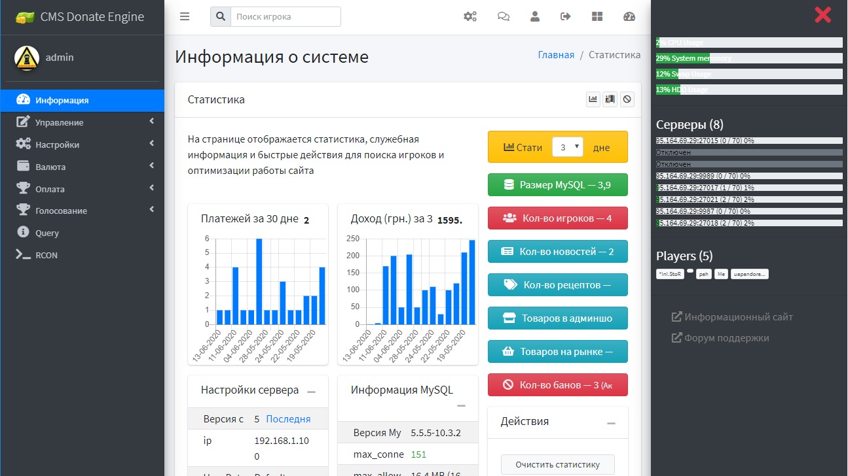Collapse the Информация MySQL panel
Screen dimensions: 848x476
(x=461, y=405)
